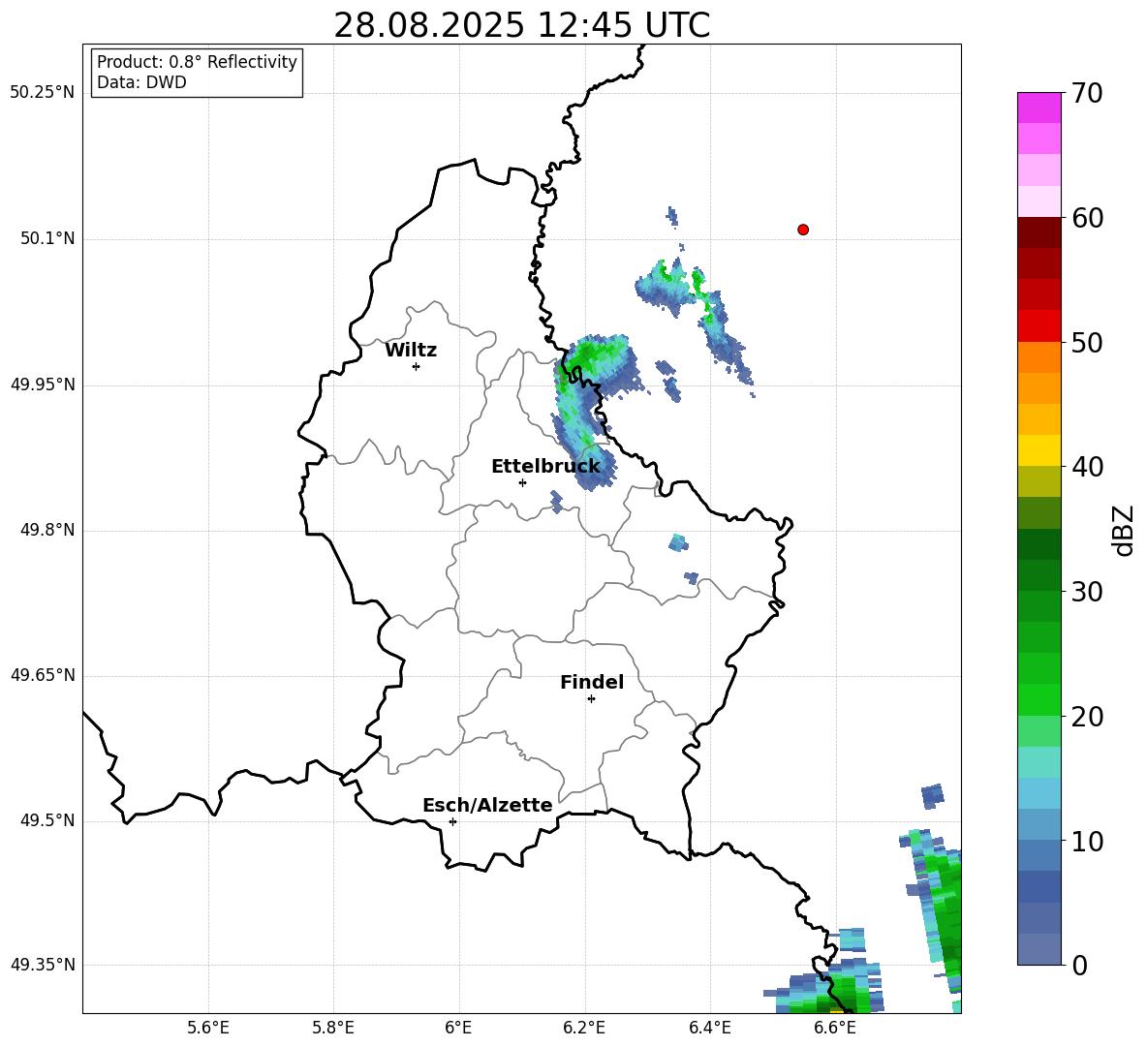
Task: Click the magenta top segment of the colorbar
Action: 1038,108
